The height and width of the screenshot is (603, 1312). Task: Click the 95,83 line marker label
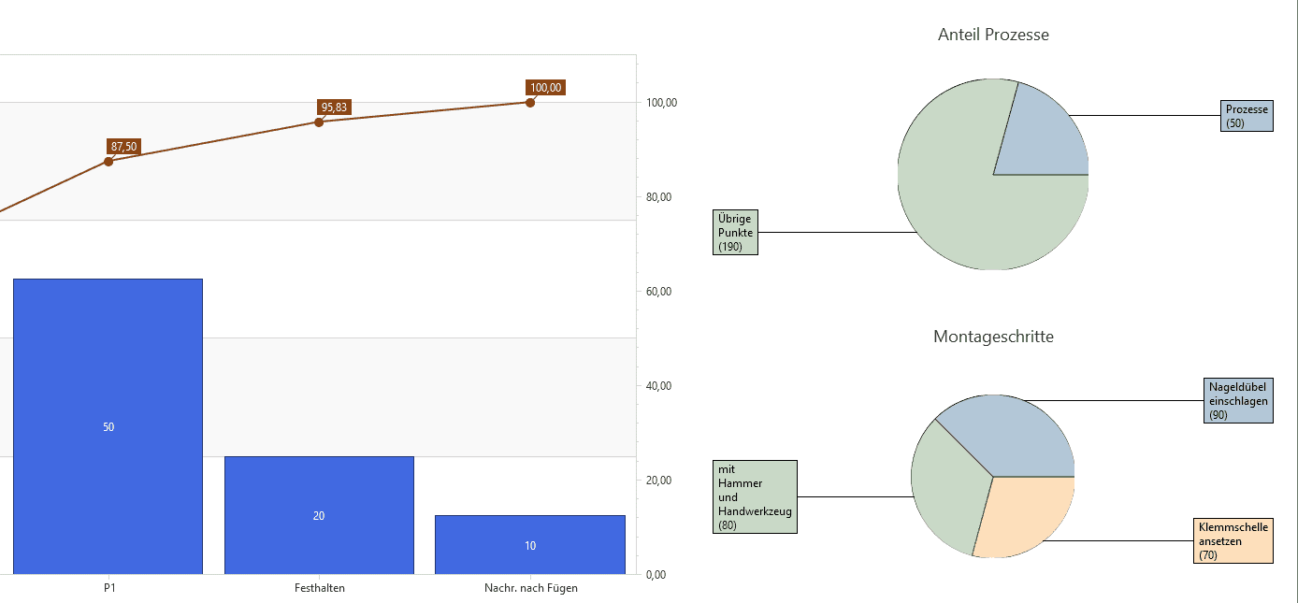pos(334,108)
